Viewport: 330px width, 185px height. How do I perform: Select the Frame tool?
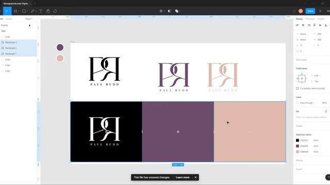pos(15,11)
